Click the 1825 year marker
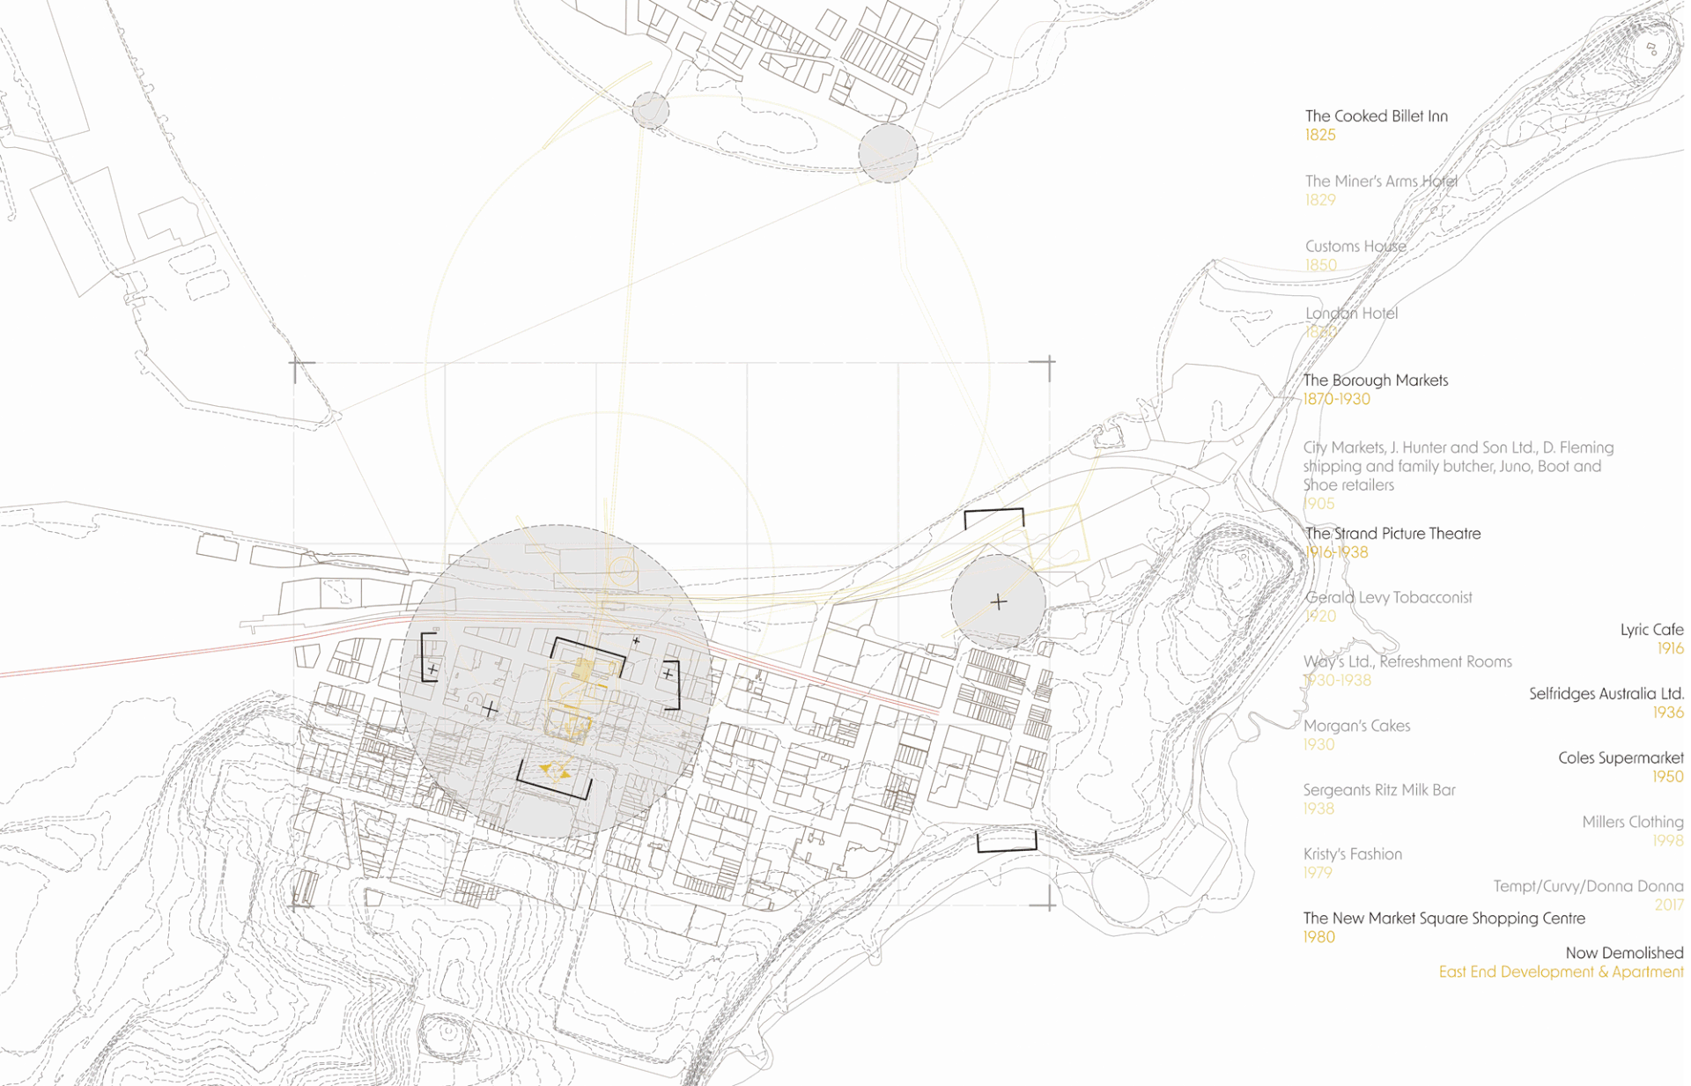1691x1086 pixels. tap(1319, 136)
